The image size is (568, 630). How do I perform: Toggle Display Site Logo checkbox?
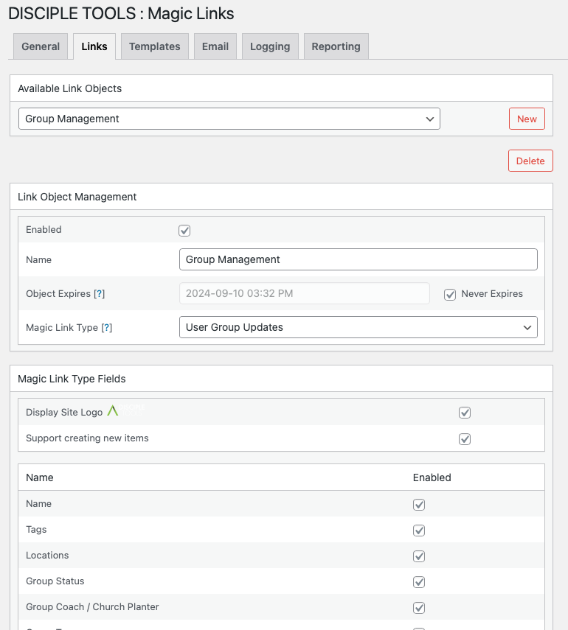(x=465, y=413)
